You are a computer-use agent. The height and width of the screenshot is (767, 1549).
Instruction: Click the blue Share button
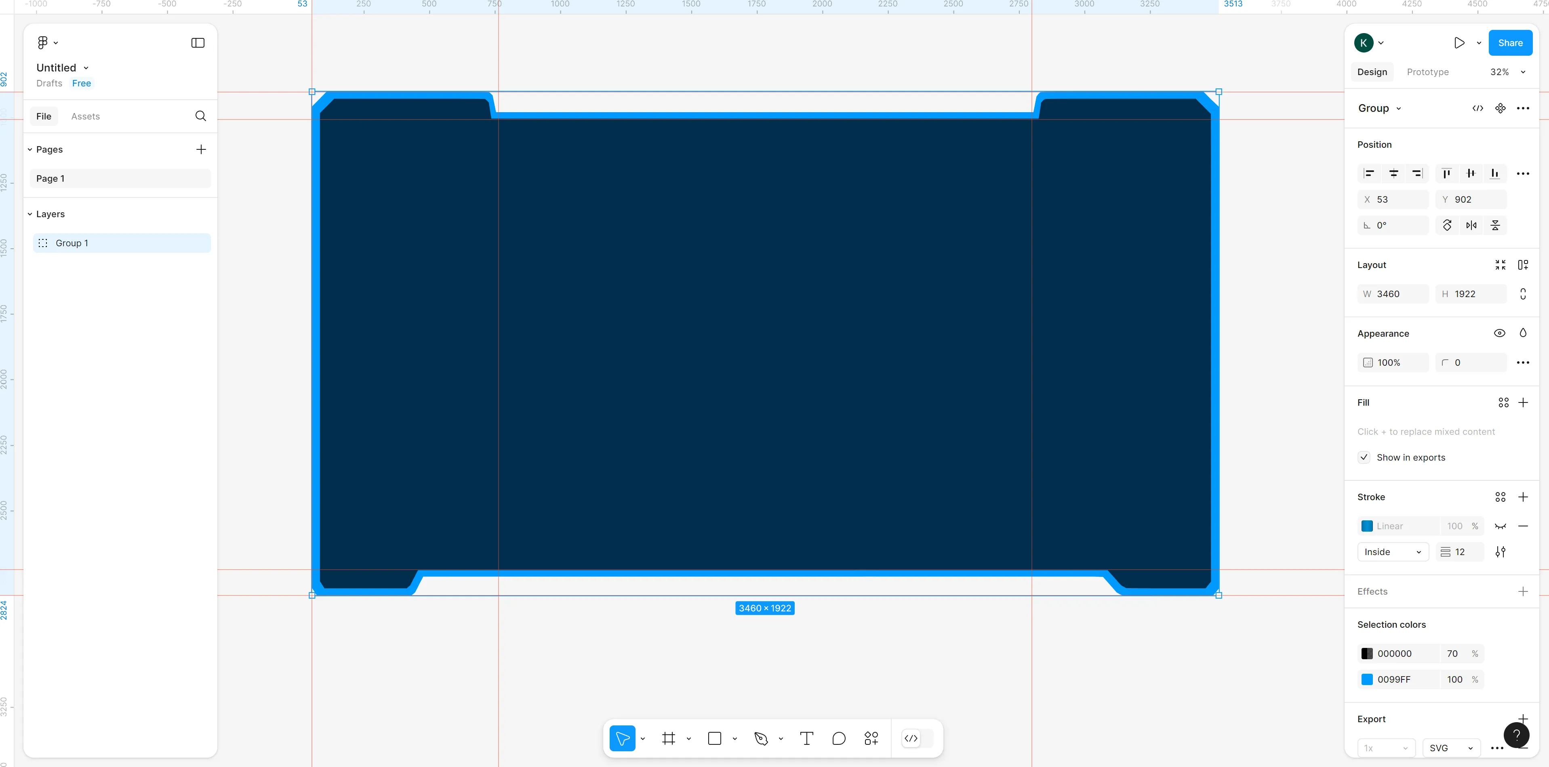pos(1510,43)
